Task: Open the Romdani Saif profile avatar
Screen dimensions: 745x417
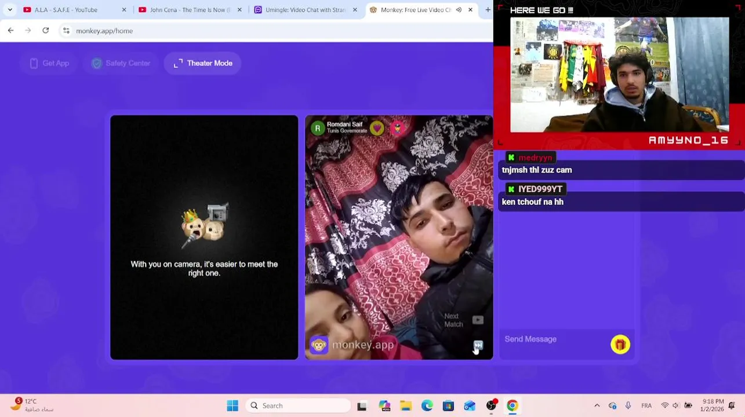Action: pyautogui.click(x=317, y=128)
